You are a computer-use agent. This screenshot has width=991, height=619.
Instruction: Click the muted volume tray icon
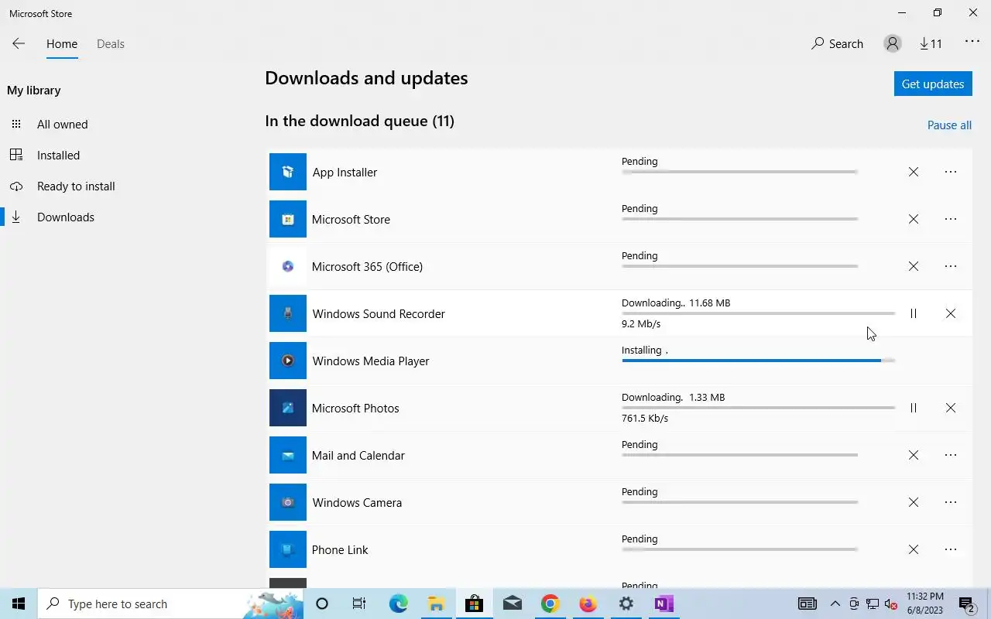click(891, 604)
